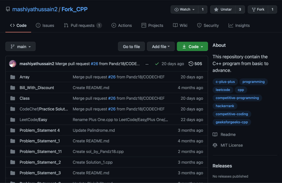Screen dimensions: 282x183
Task: Open pull request #26 in latest commit header
Action: pos(95,64)
